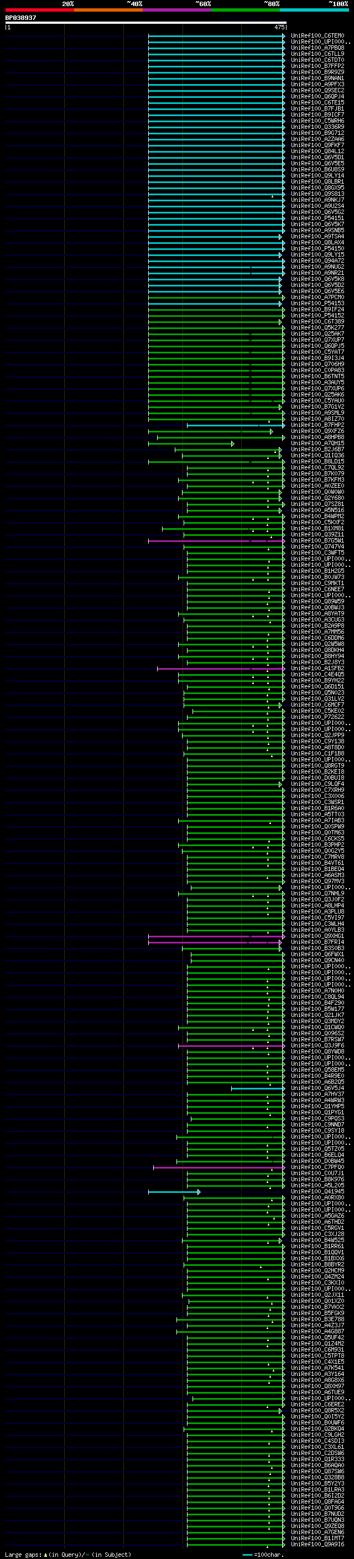
Task: Select hit label UniRef100_B9R9Z9
Action: pos(317,72)
